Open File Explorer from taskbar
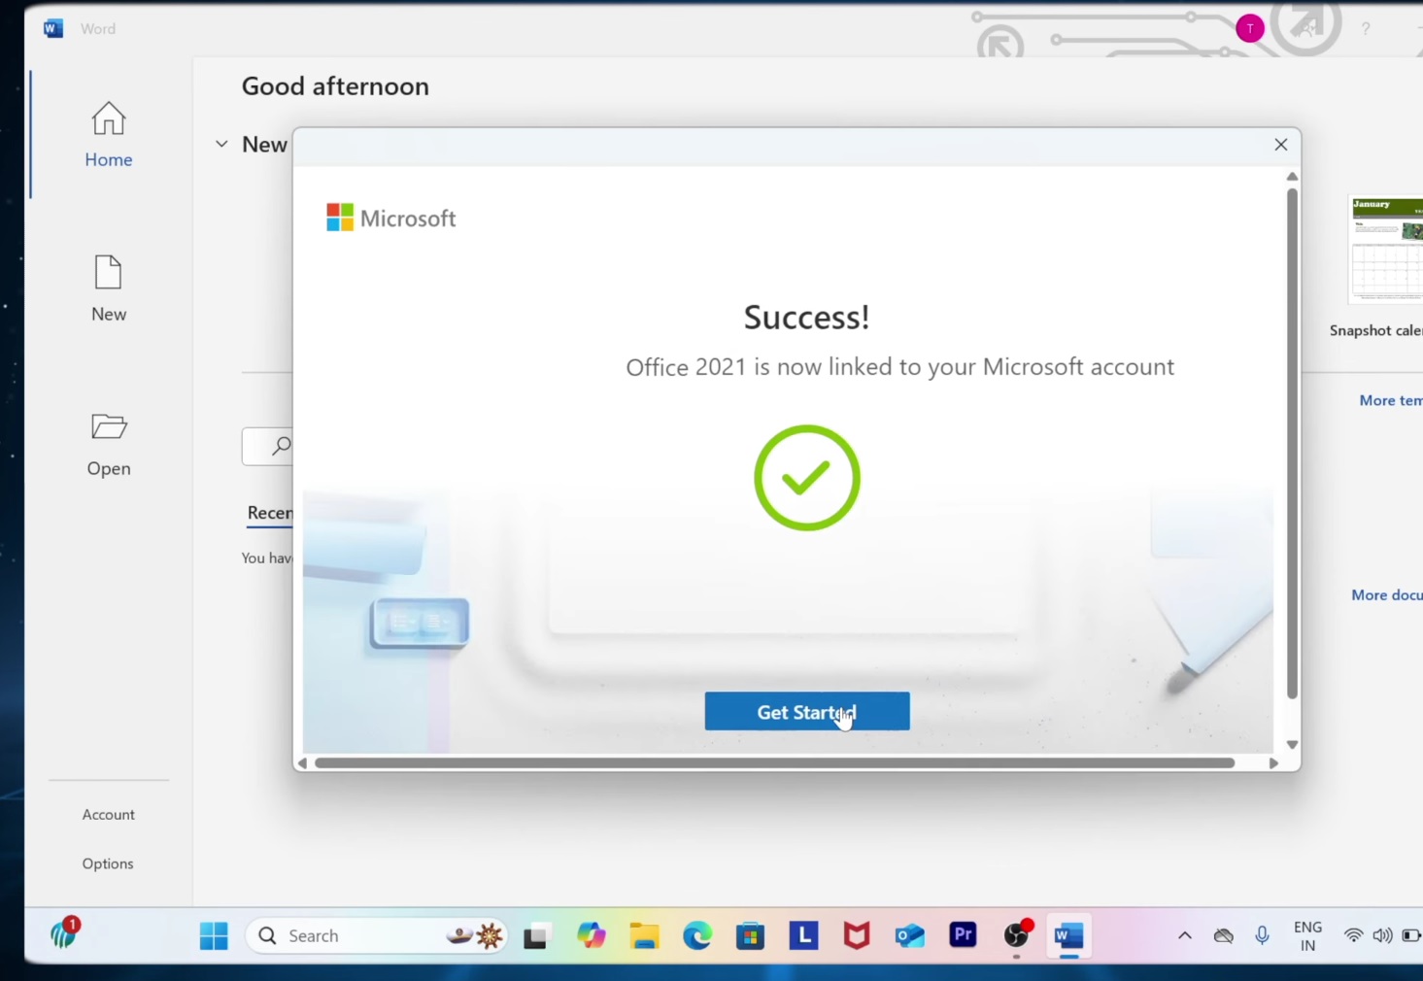Viewport: 1423px width, 981px height. (x=644, y=936)
